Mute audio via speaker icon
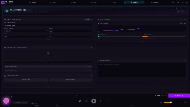190x107 pixels. pos(161,103)
